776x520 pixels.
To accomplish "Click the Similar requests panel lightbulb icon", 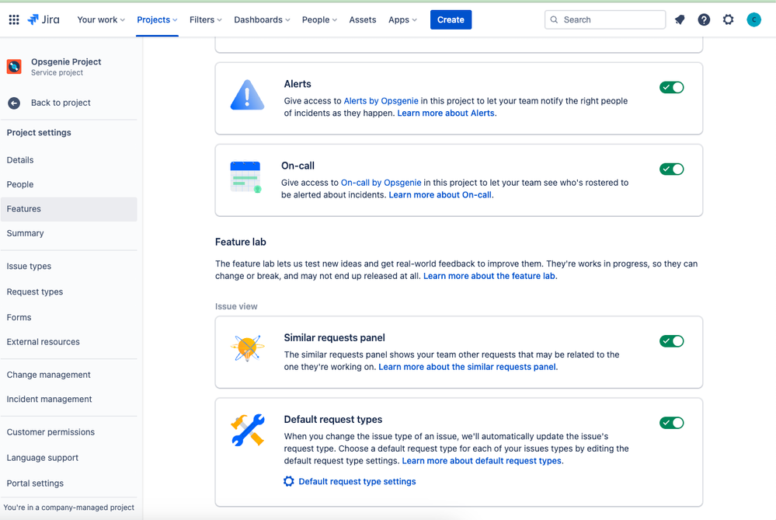I will (248, 348).
